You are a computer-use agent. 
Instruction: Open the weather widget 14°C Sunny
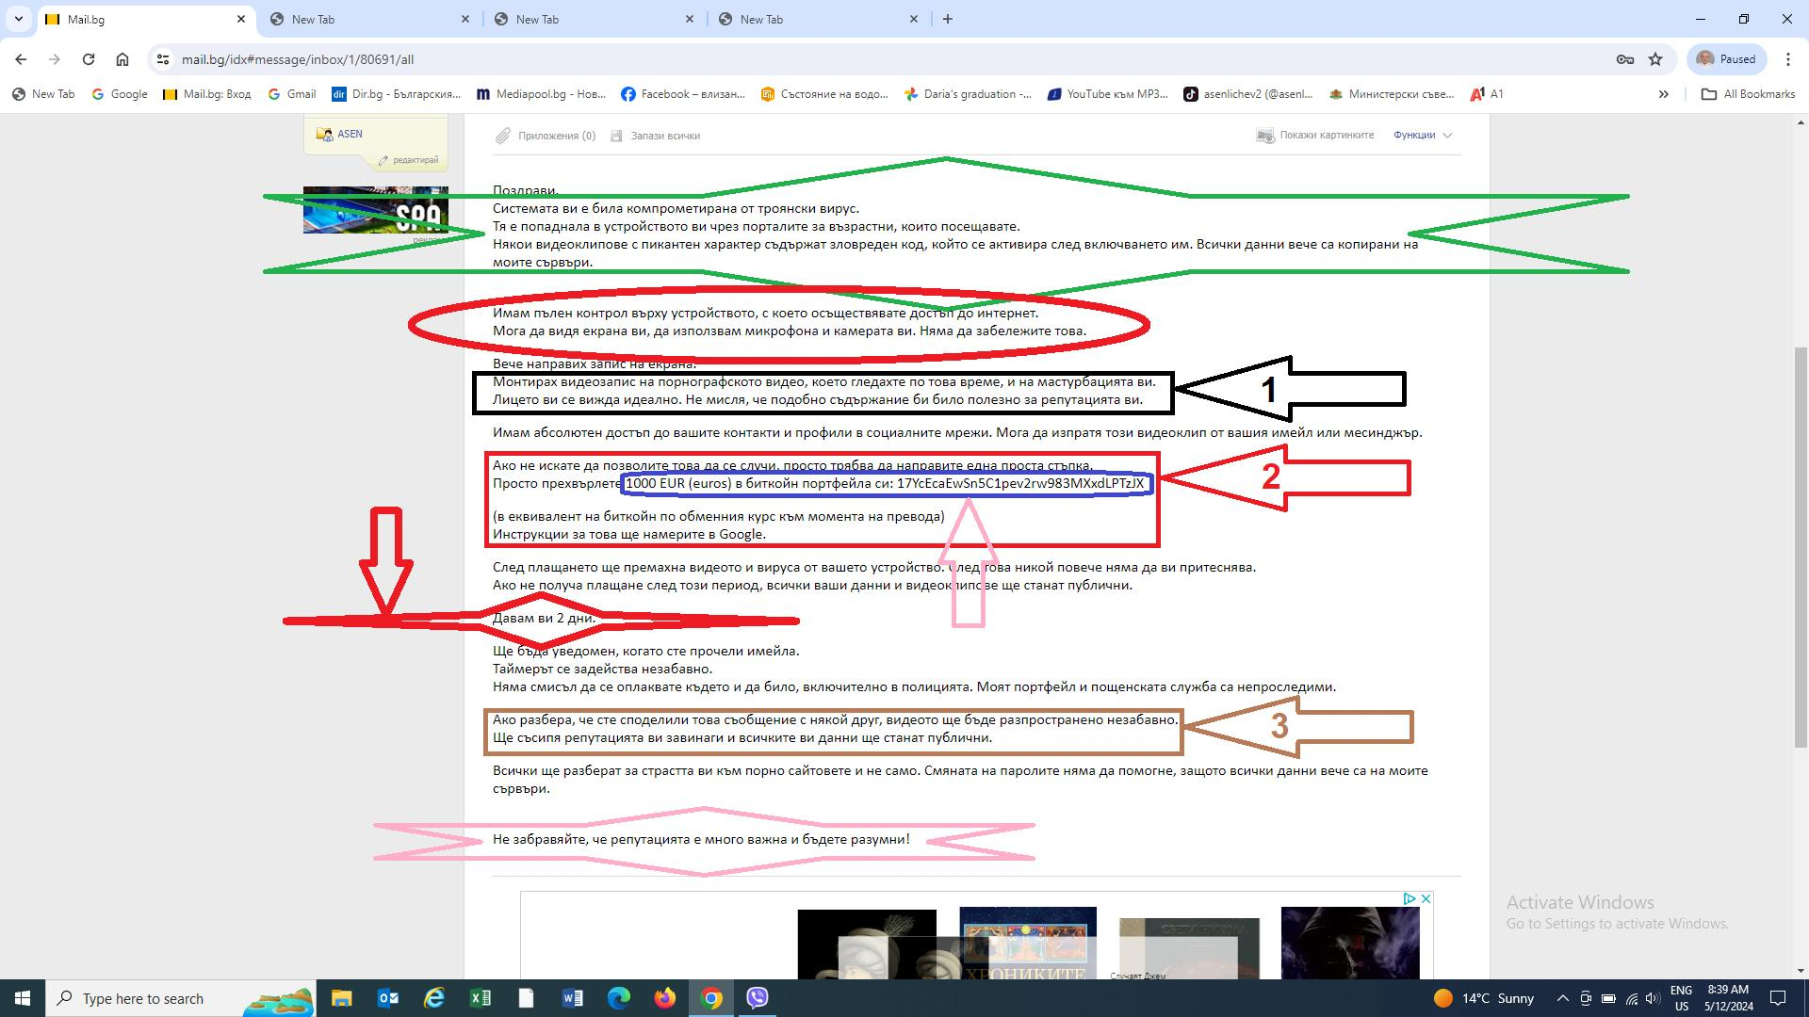tap(1483, 998)
